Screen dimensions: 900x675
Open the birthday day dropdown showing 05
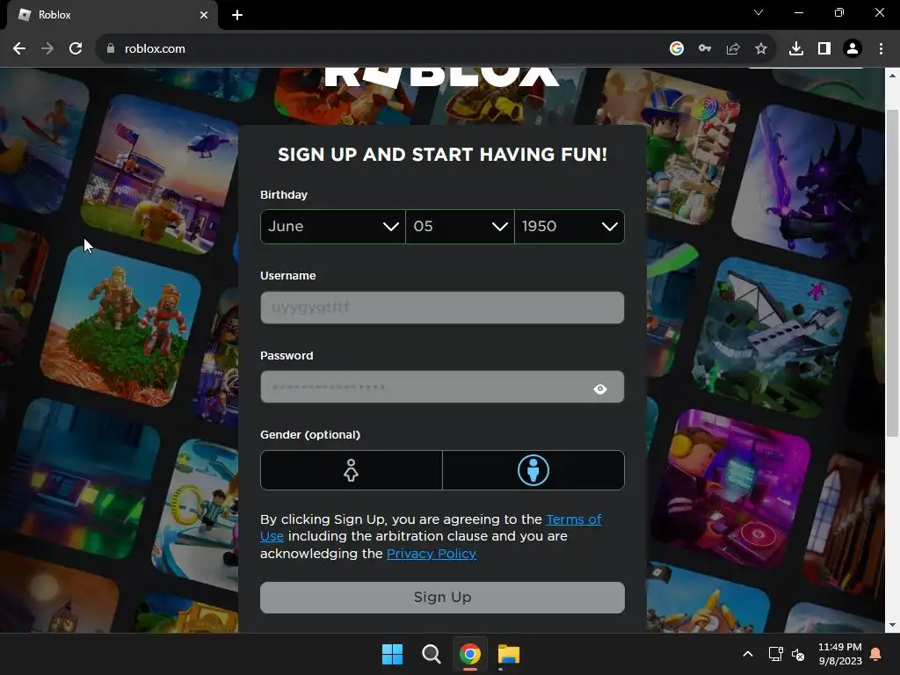tap(460, 227)
